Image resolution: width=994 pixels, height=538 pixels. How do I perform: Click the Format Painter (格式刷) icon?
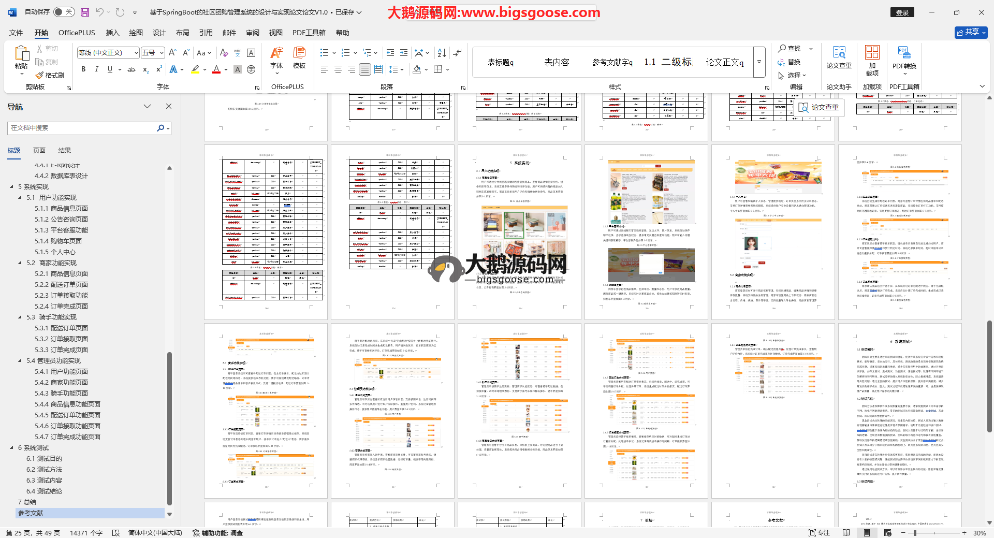click(50, 76)
